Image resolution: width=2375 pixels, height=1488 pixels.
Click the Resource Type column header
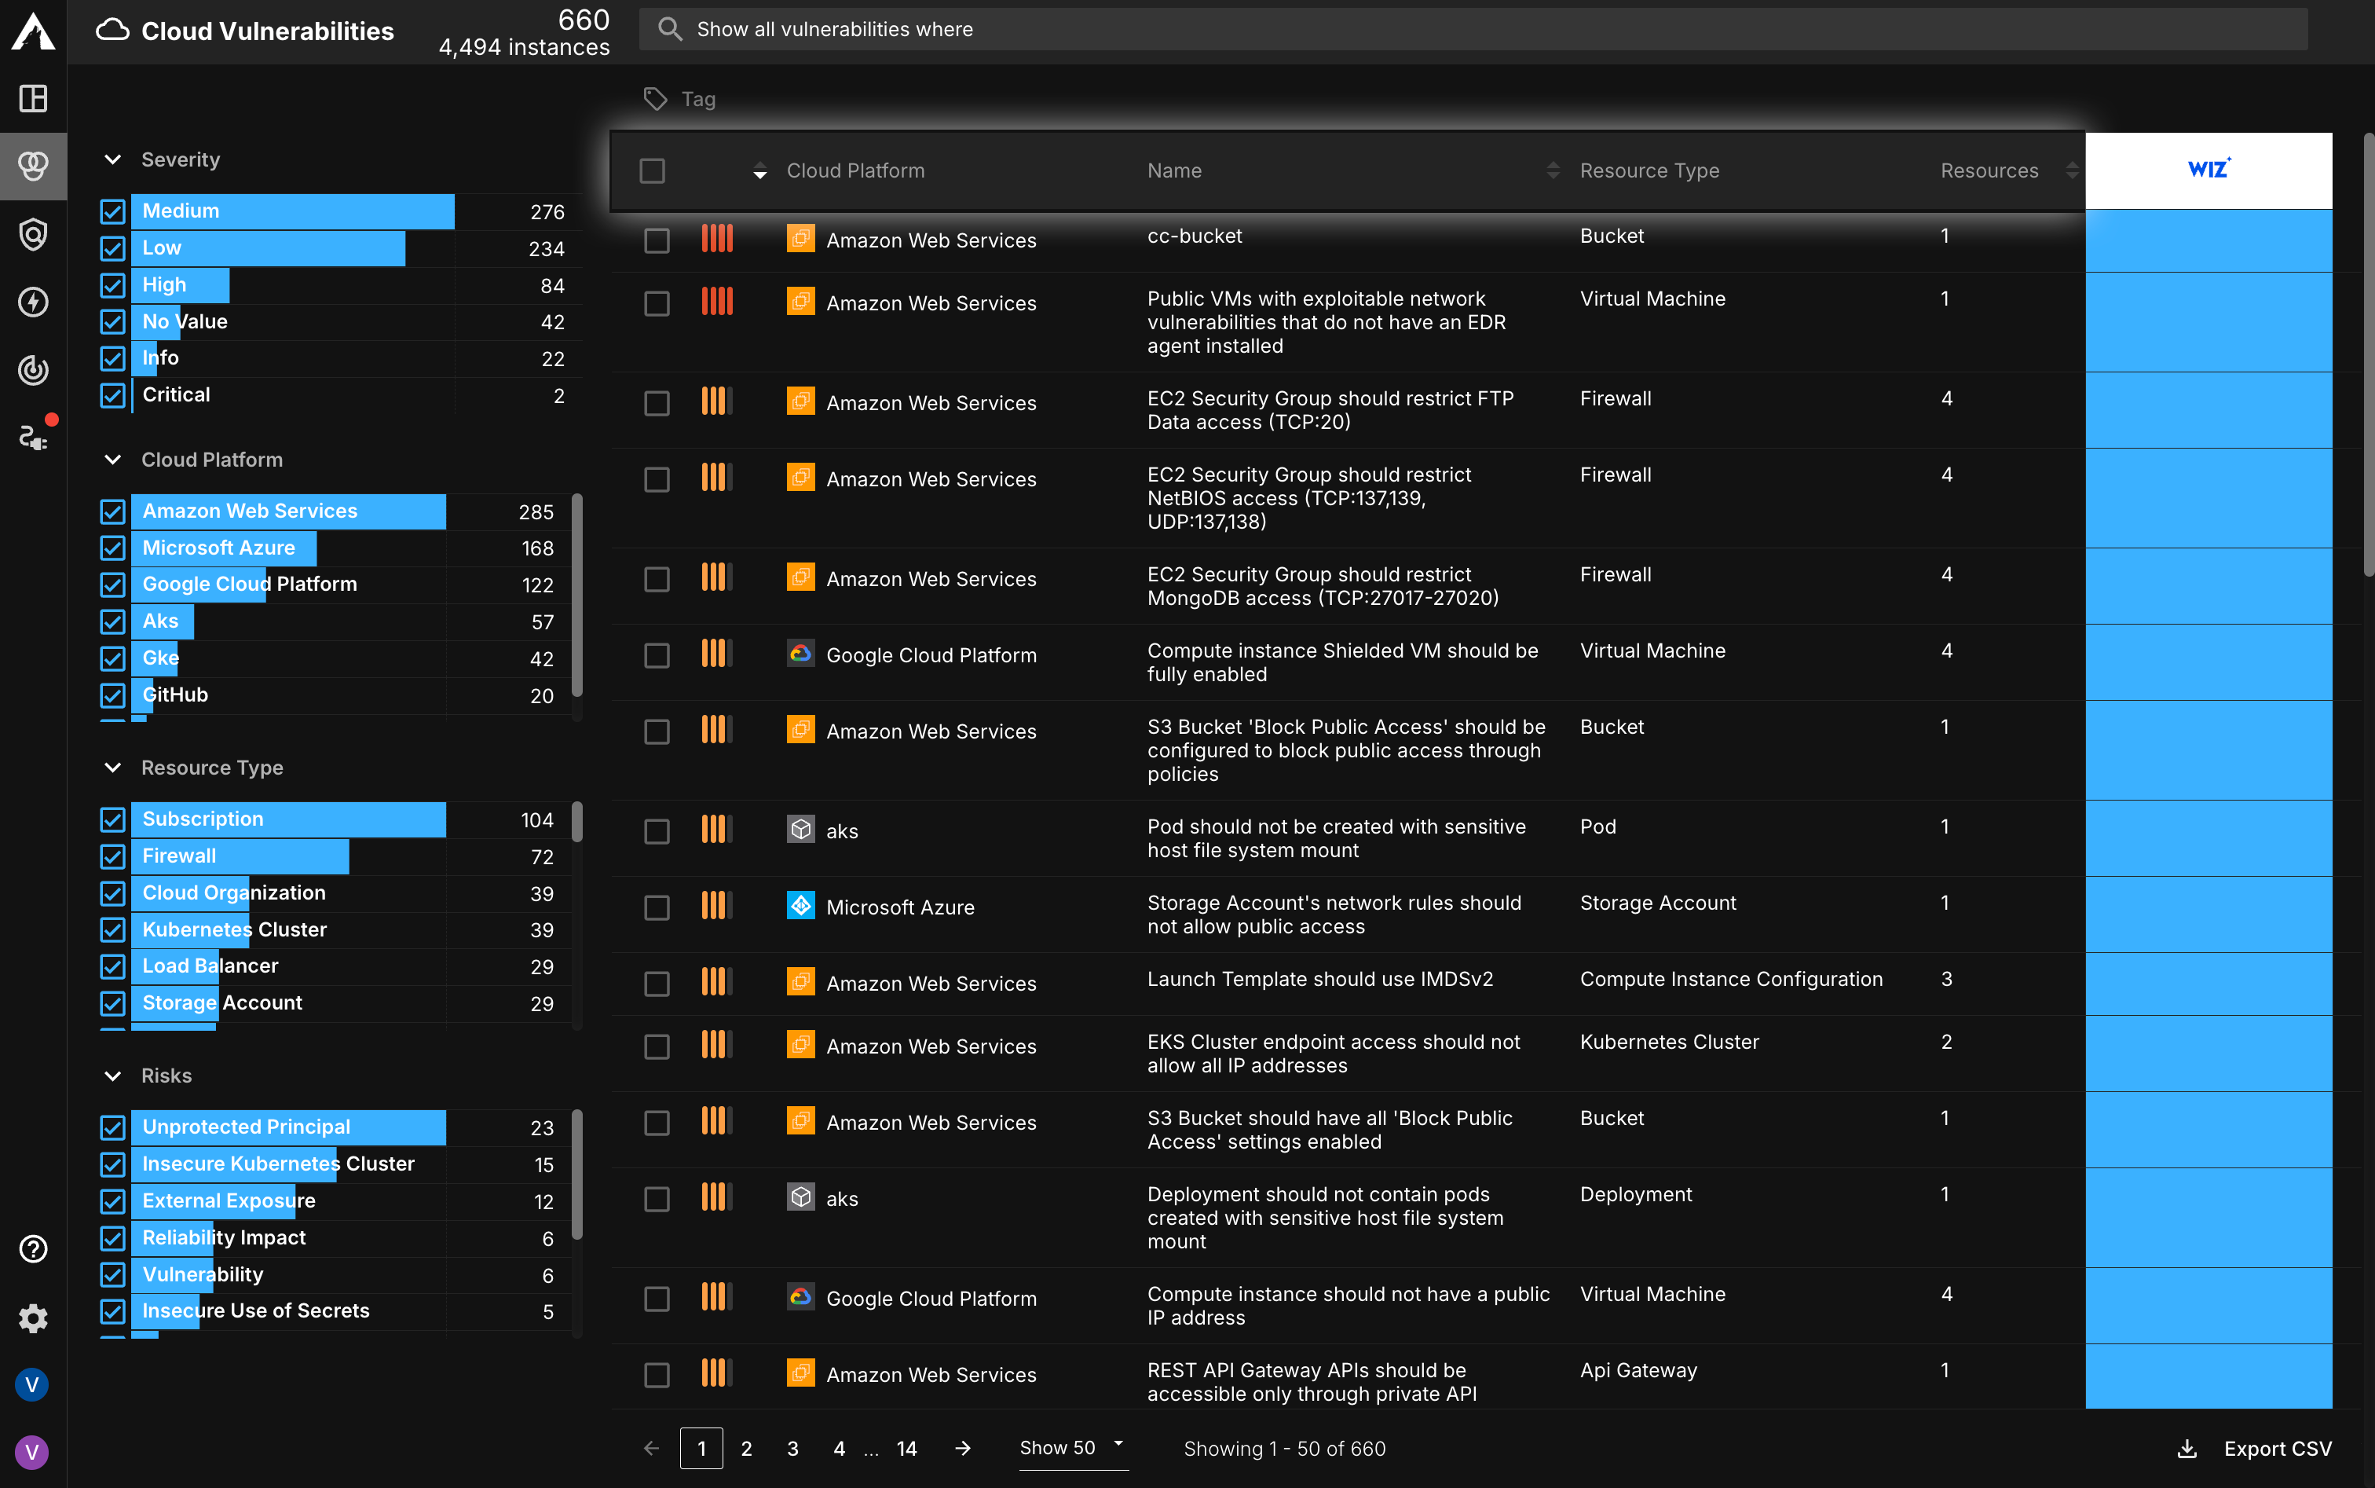click(x=1650, y=170)
